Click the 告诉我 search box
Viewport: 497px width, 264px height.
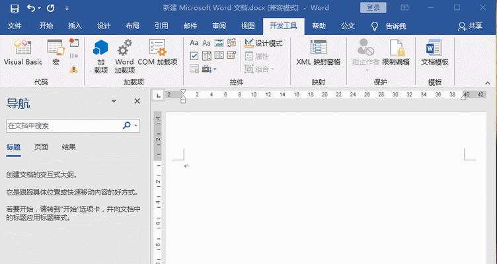coord(389,26)
